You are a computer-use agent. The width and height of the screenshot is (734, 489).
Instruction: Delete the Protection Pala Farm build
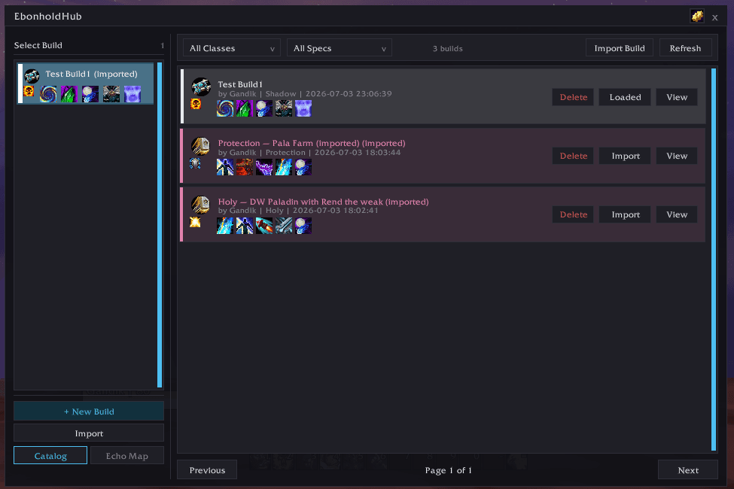[573, 156]
